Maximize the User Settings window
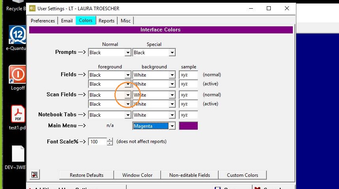This screenshot has width=339, height=189. pos(269,8)
